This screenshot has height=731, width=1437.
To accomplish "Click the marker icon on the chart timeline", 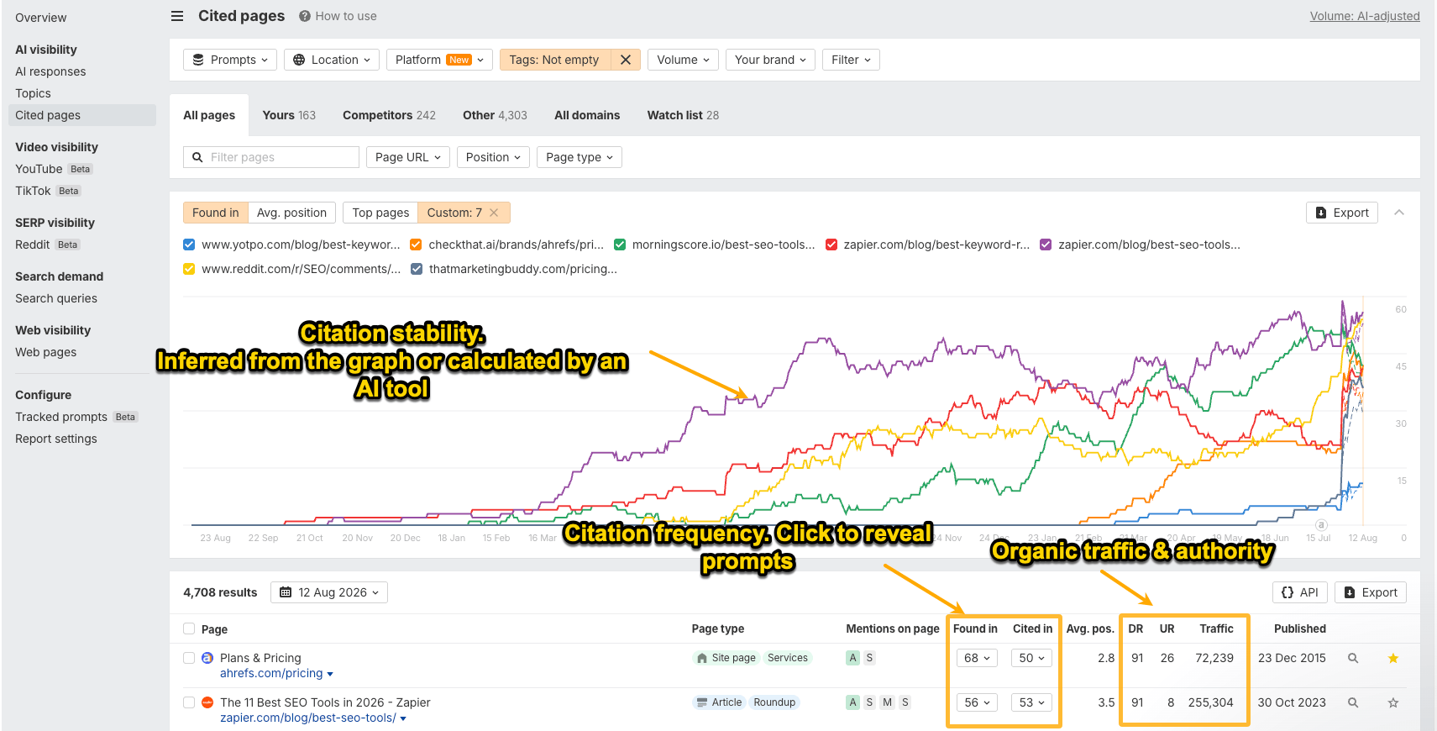I will tap(1321, 524).
